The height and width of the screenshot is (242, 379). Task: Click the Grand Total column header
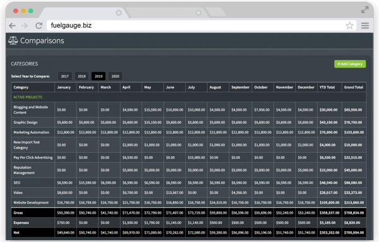tap(354, 87)
